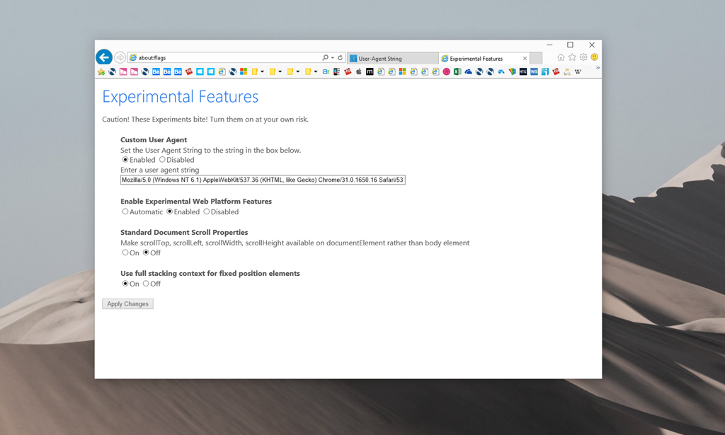Expand the favorites bar overflow chevron
This screenshot has width=725, height=435.
[x=598, y=68]
